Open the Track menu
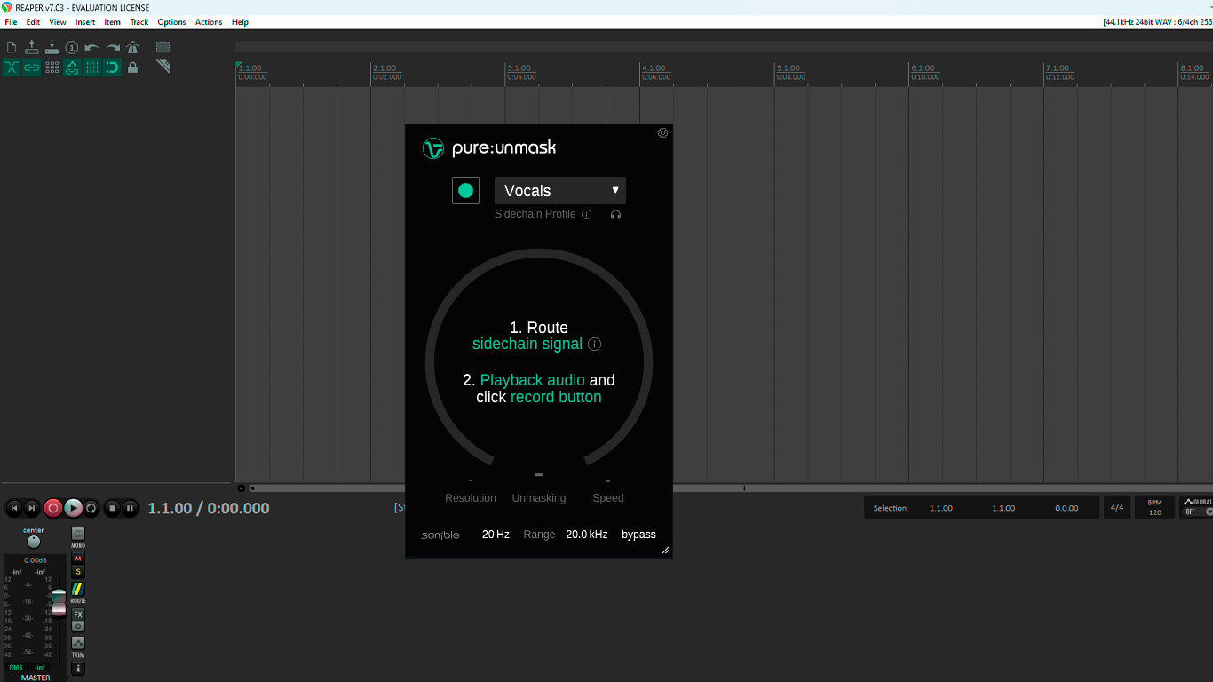The image size is (1213, 682). pos(139,22)
